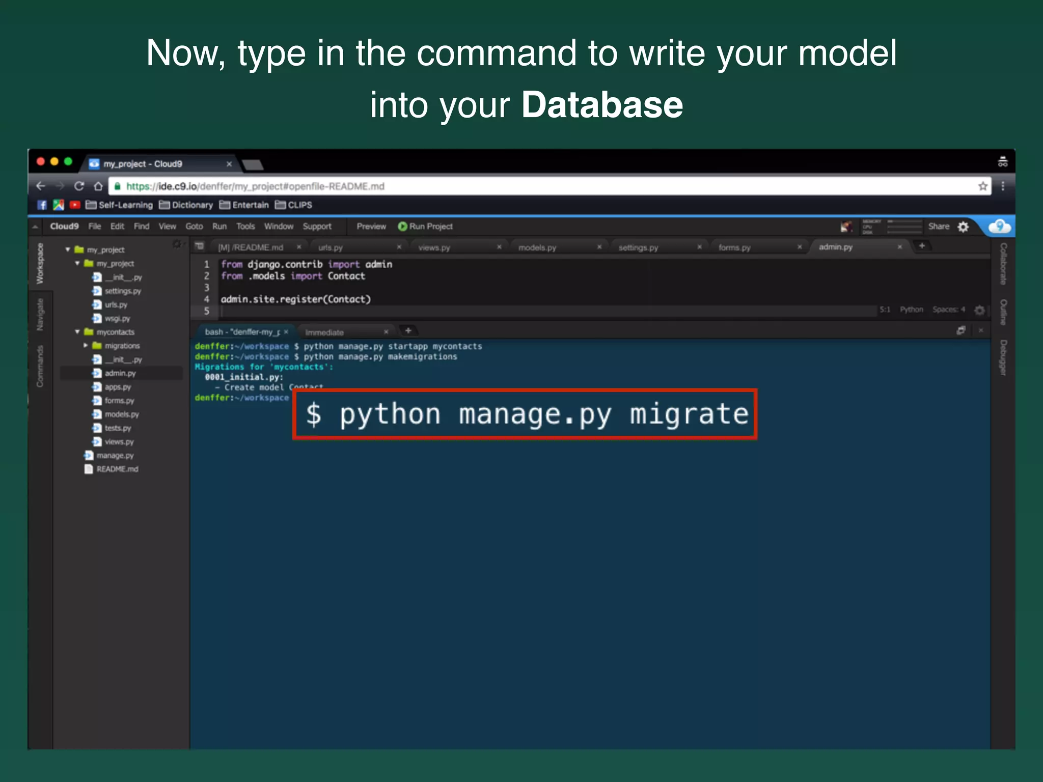Viewport: 1043px width, 782px height.
Task: Toggle the Collaborate side panel
Action: [1003, 263]
